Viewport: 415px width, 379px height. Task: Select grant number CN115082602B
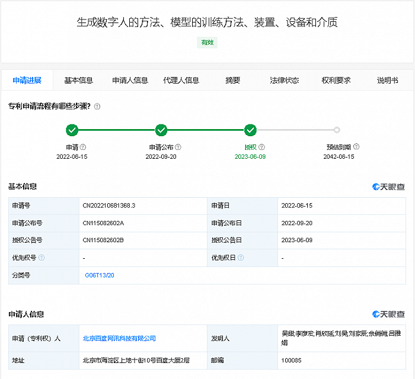pyautogui.click(x=103, y=240)
